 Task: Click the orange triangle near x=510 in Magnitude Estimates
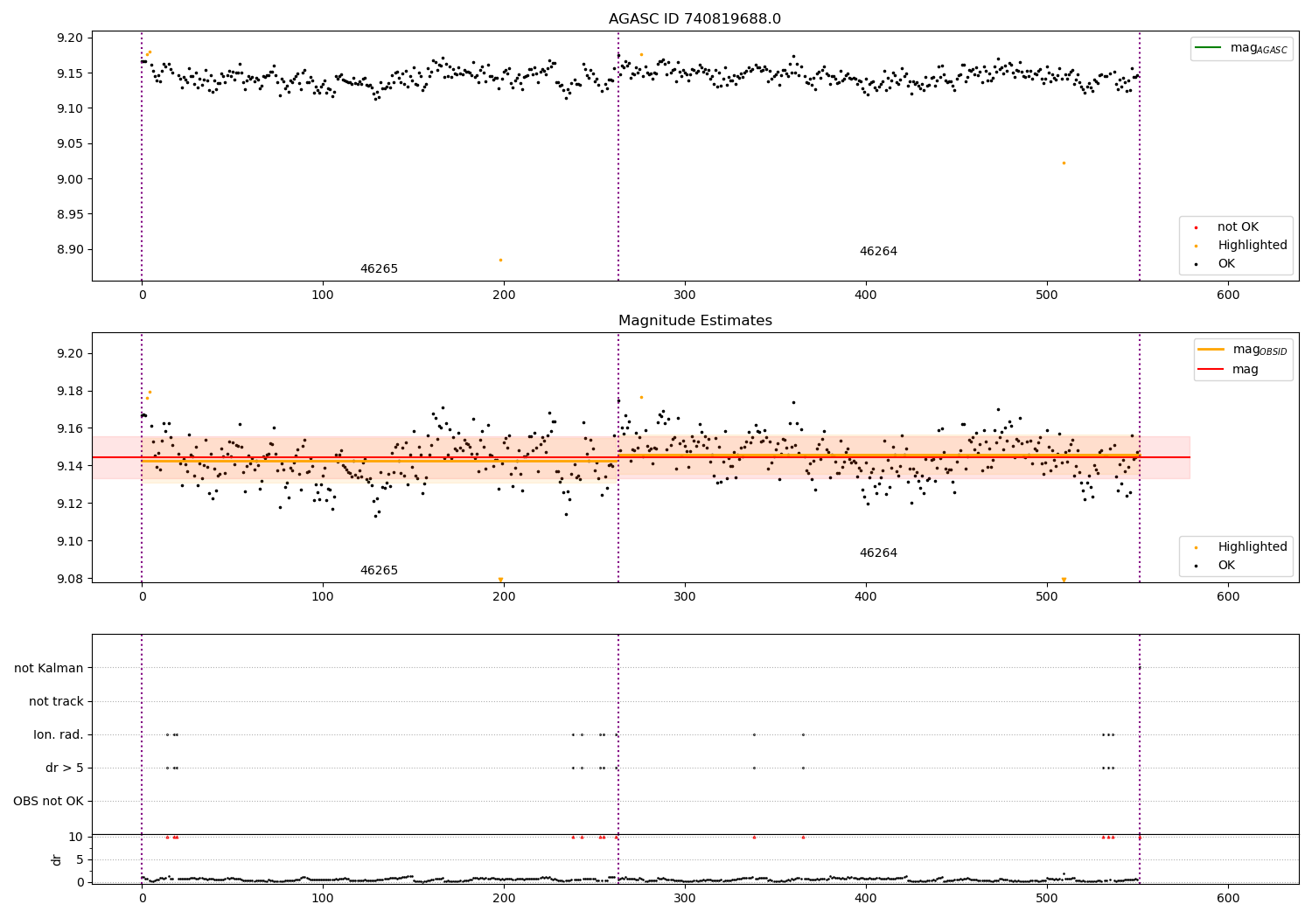point(1064,580)
